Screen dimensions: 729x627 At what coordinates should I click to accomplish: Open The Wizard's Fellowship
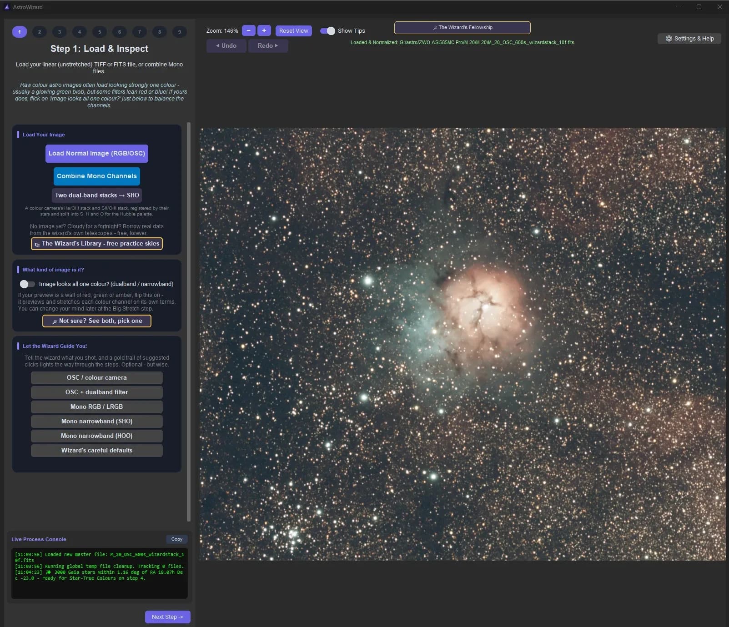click(x=462, y=27)
